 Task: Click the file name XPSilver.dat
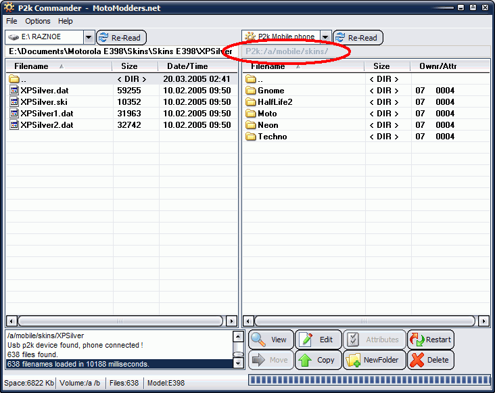[x=45, y=91]
